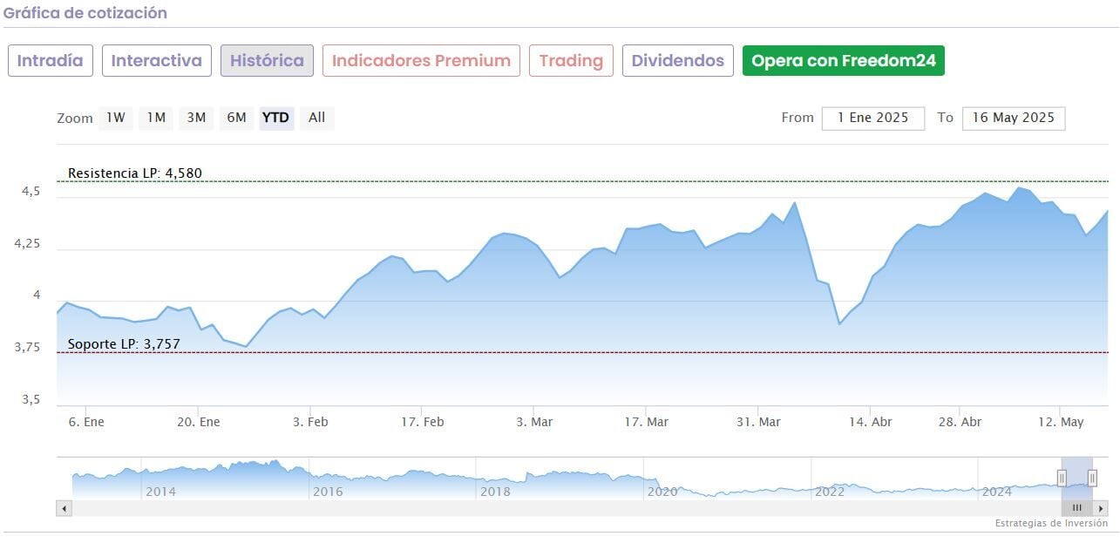
Task: Click the navigator's right range handle
Action: (1092, 478)
